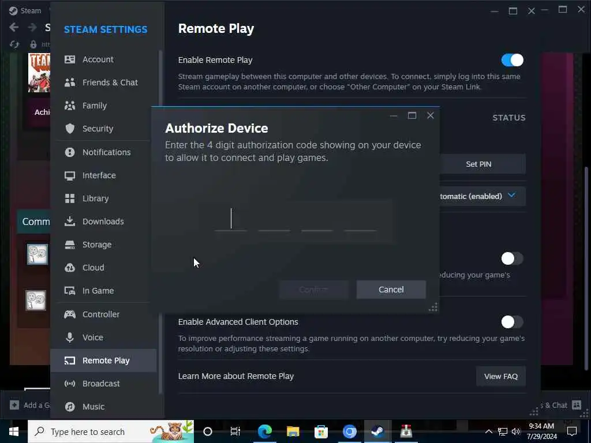Click the Windows taskbar search box
This screenshot has height=443, width=591.
click(x=111, y=431)
